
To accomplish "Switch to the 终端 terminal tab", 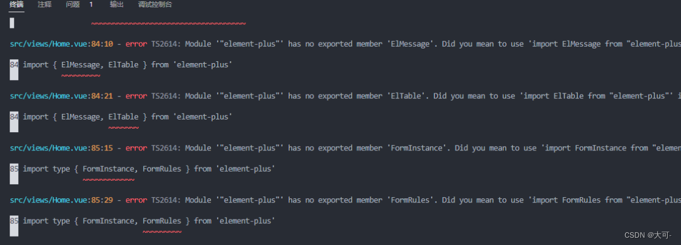I will coord(16,5).
